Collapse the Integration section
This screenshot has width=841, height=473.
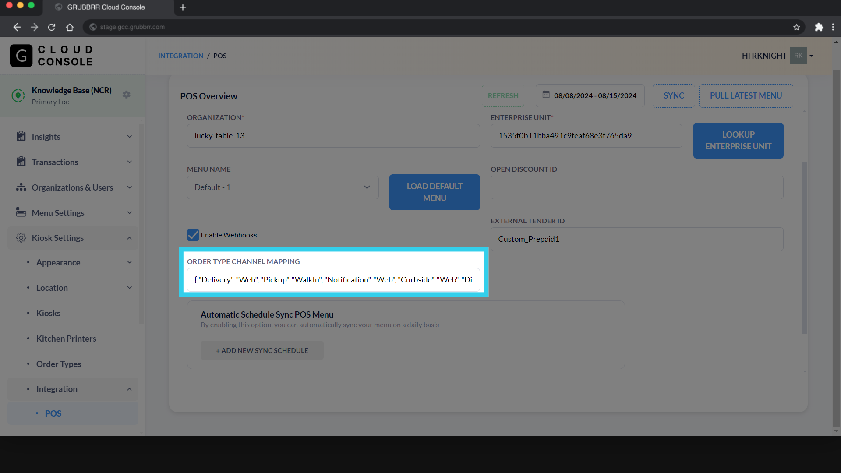pos(129,389)
